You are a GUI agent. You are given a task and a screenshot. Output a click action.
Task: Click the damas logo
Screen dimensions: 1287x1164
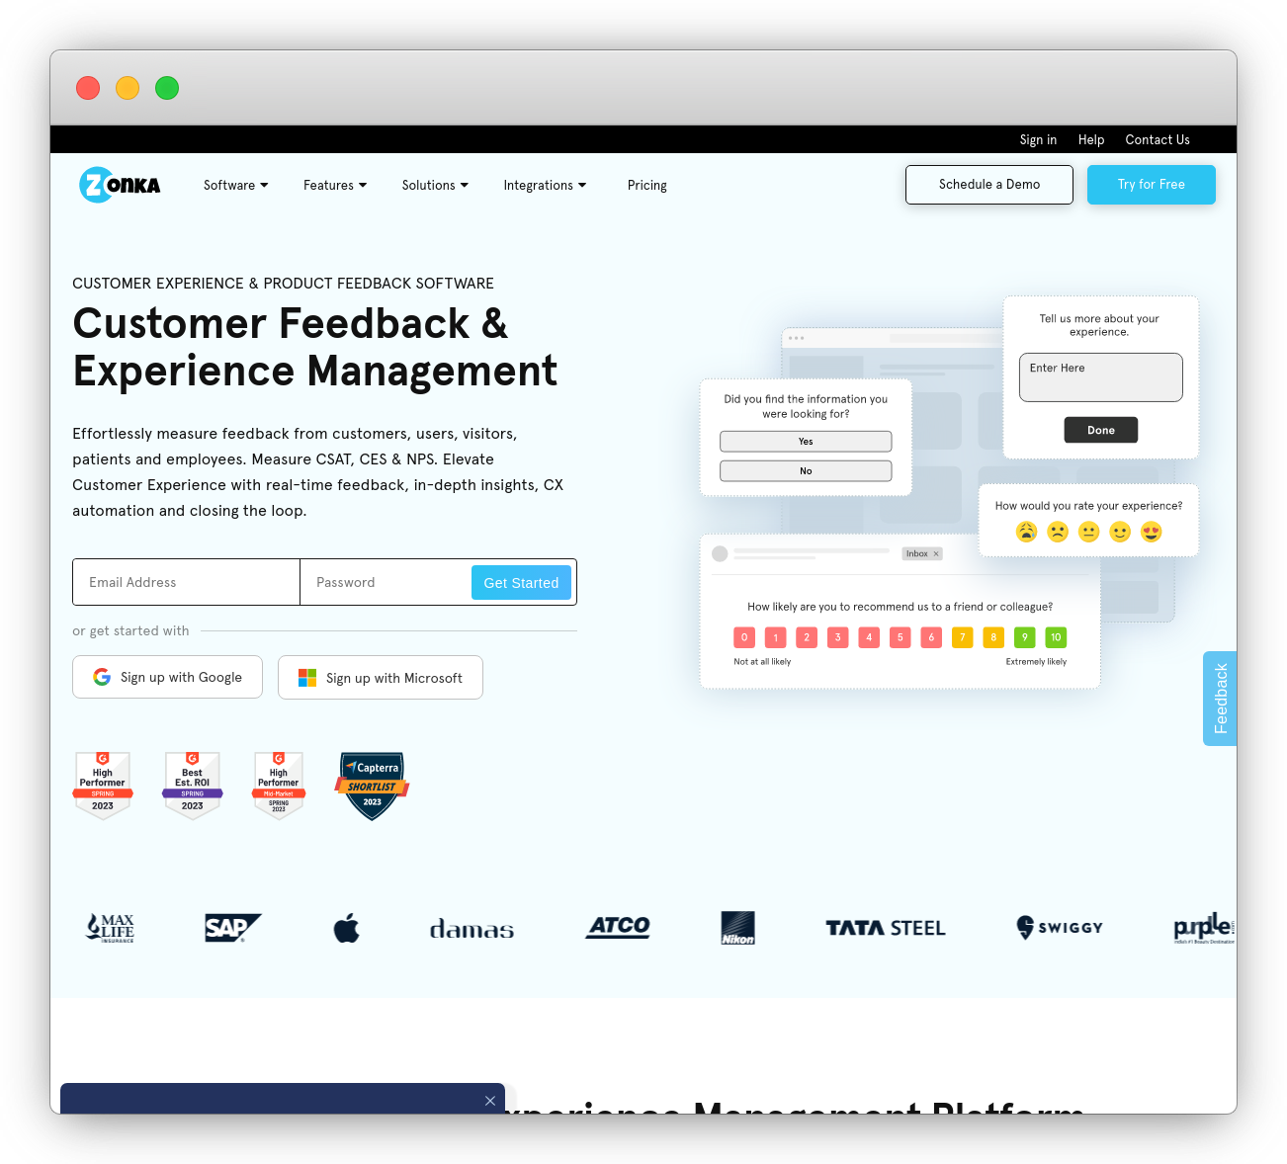pyautogui.click(x=472, y=929)
